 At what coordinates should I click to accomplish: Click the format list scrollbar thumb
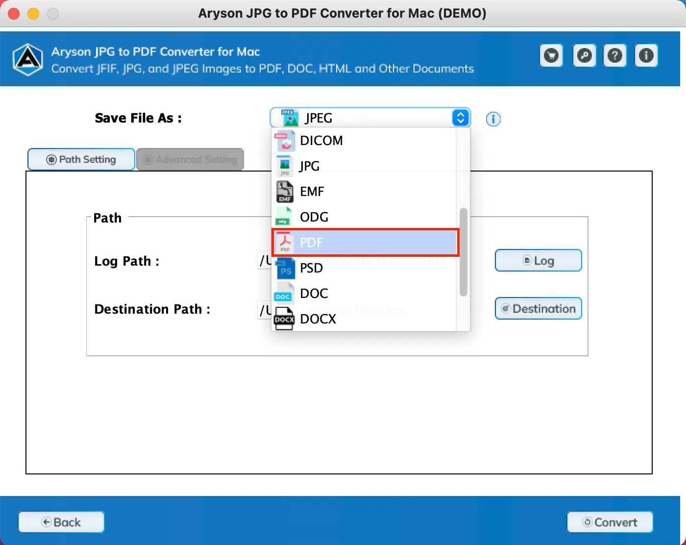(464, 252)
